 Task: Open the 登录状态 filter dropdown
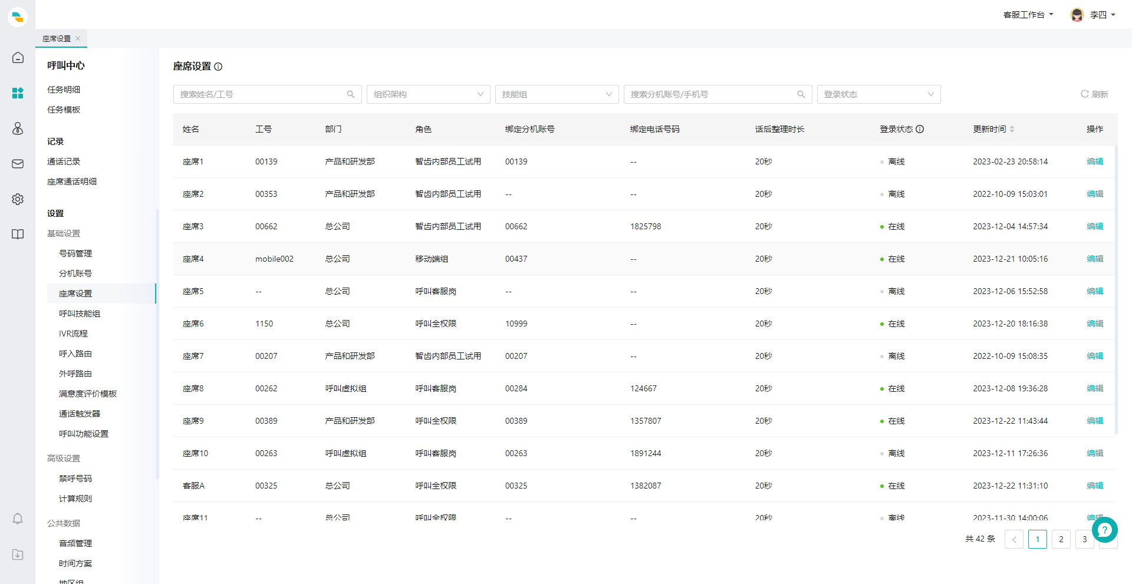point(879,94)
